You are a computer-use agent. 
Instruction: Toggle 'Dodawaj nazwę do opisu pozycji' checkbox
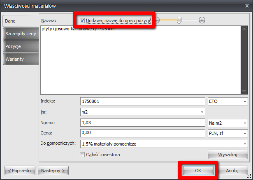pos(83,20)
